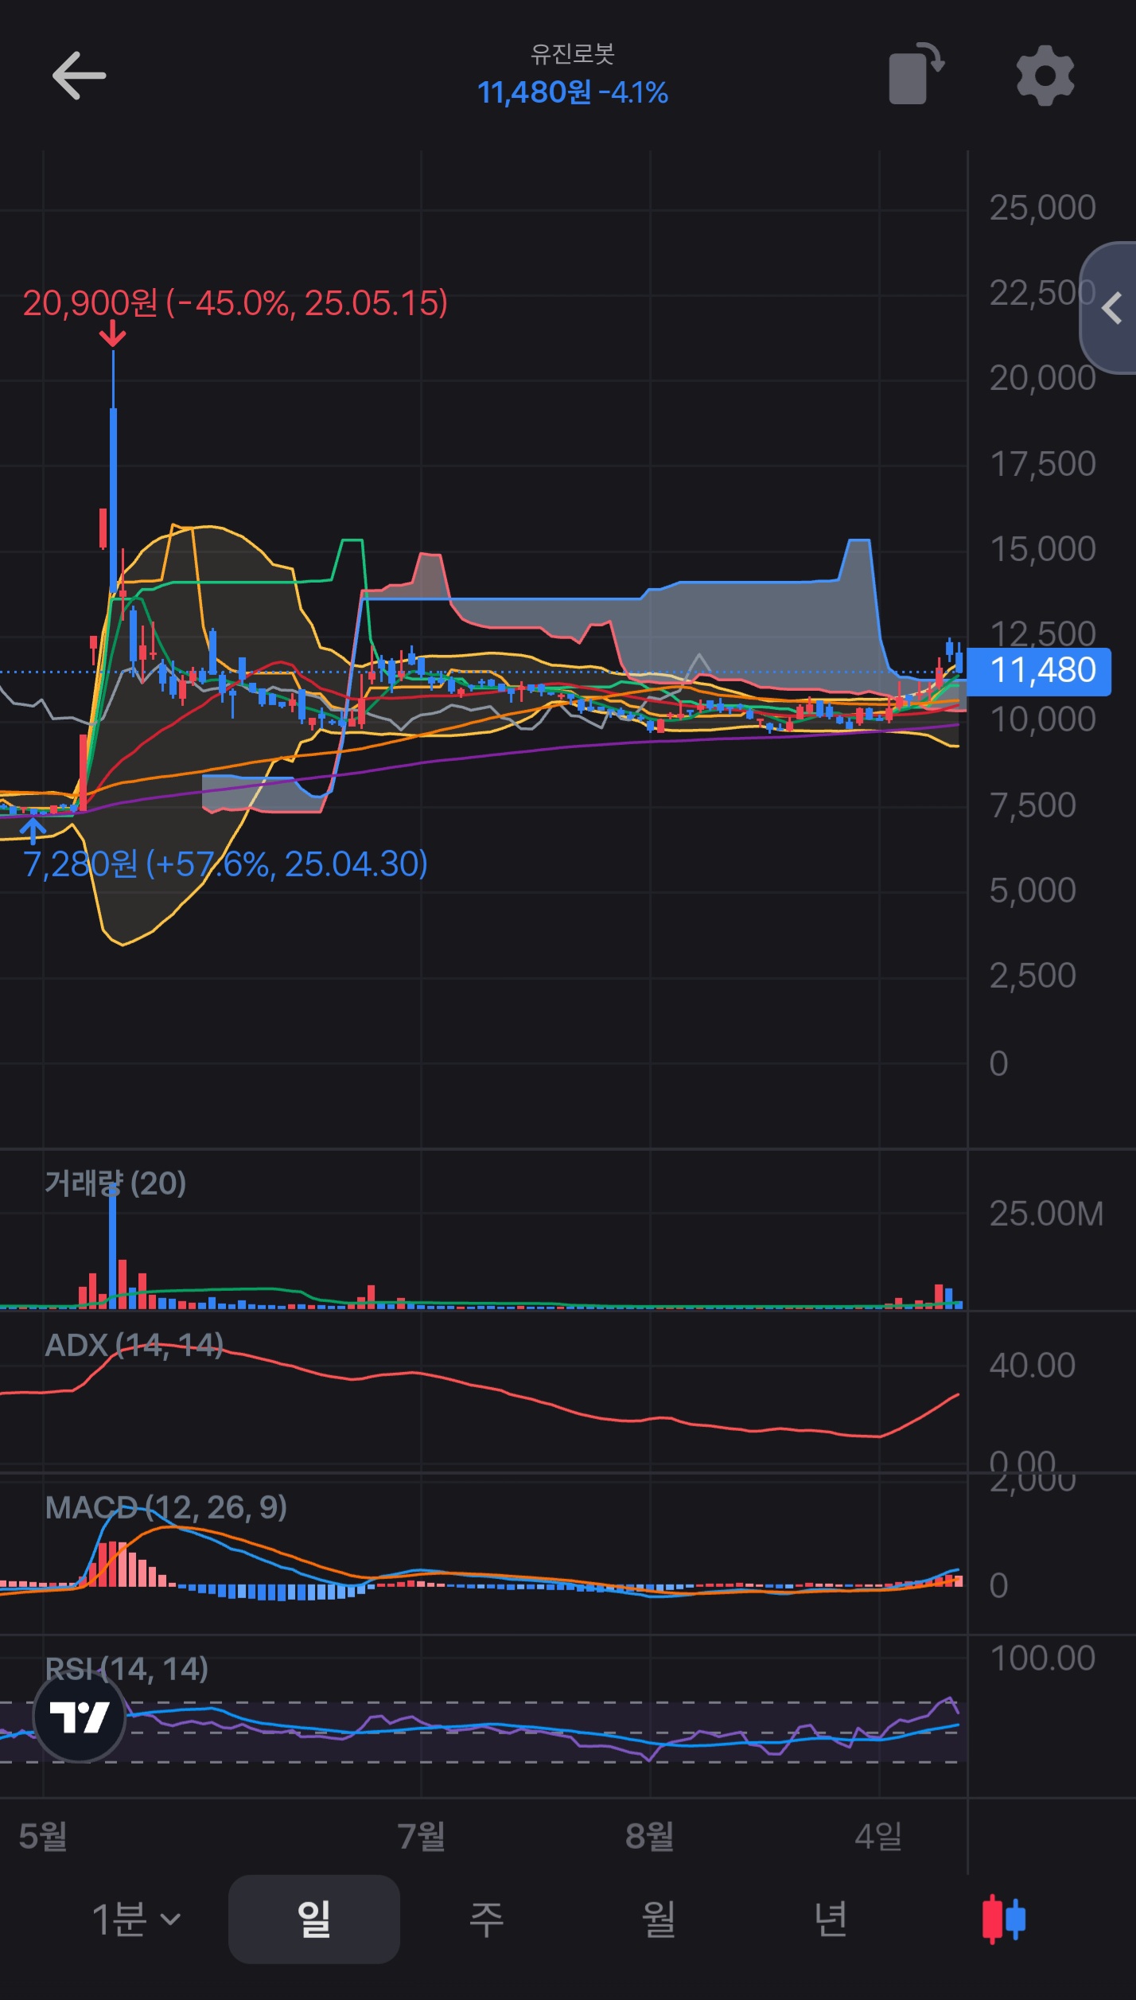Tap the 7,280원 low price label

pyautogui.click(x=225, y=864)
